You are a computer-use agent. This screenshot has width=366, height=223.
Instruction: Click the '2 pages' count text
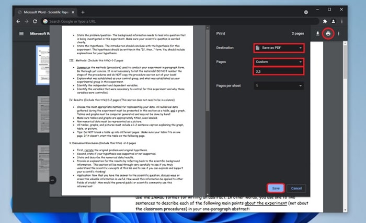(x=298, y=33)
